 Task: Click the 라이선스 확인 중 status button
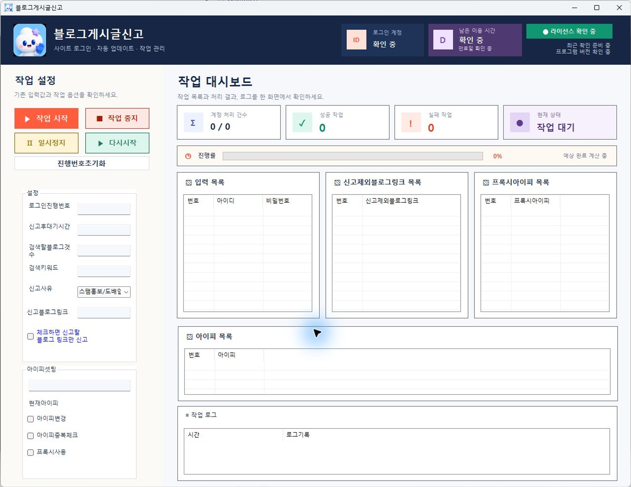point(569,32)
